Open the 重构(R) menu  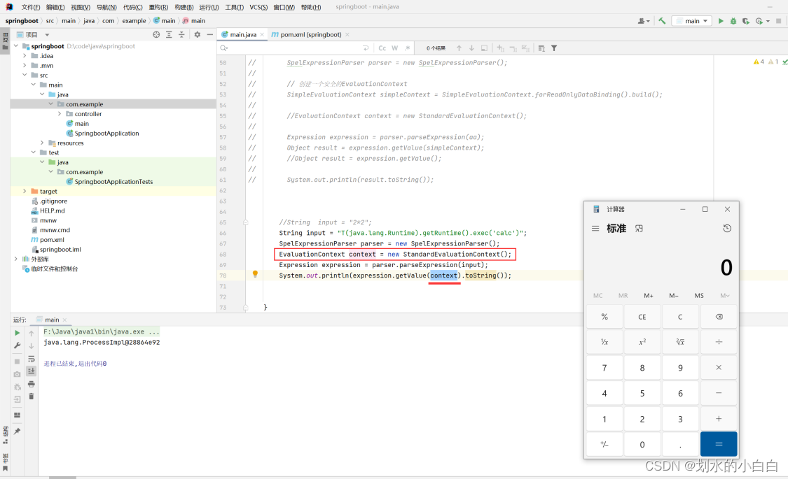(158, 7)
